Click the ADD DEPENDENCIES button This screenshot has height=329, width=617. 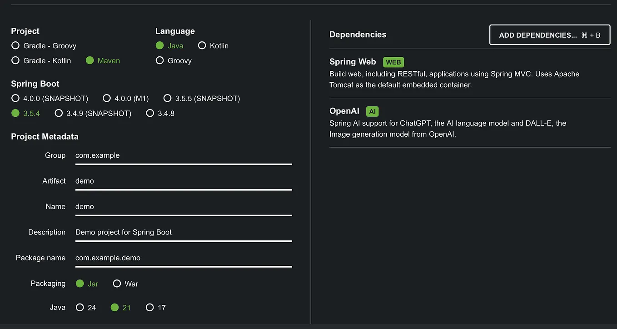(549, 35)
